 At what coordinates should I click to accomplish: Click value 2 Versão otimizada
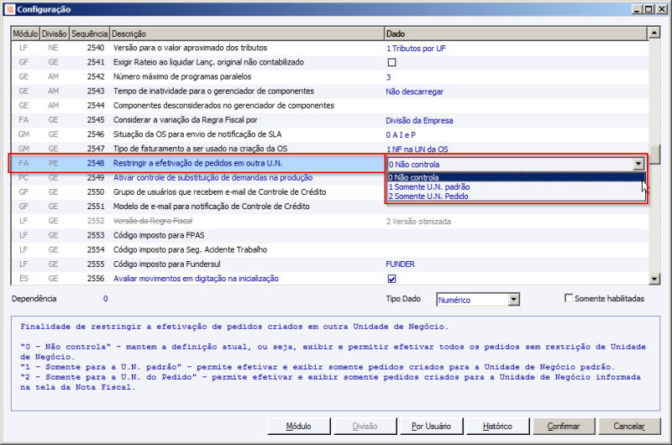pos(418,222)
